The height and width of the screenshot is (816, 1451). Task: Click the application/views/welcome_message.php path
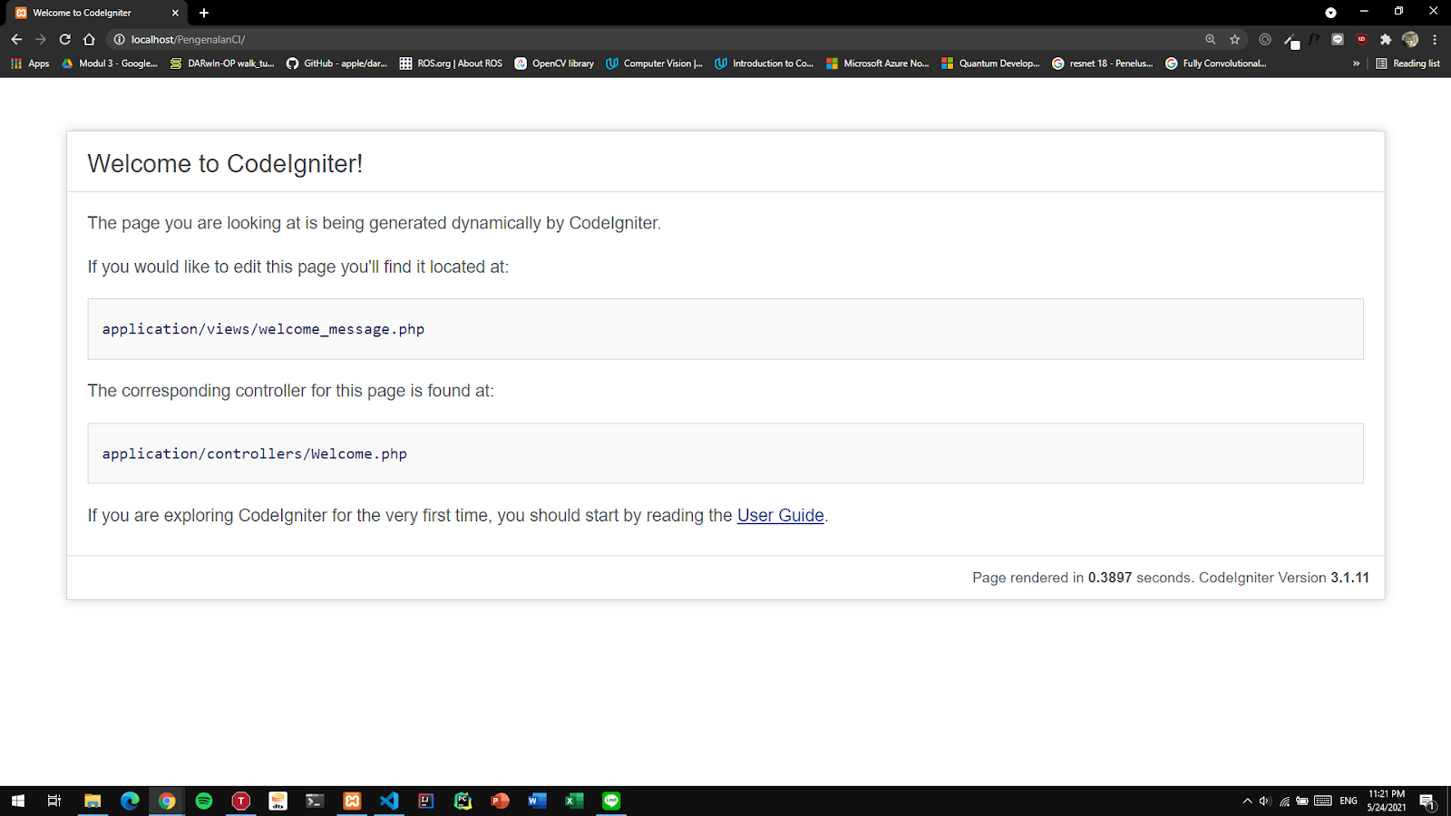pyautogui.click(x=263, y=329)
